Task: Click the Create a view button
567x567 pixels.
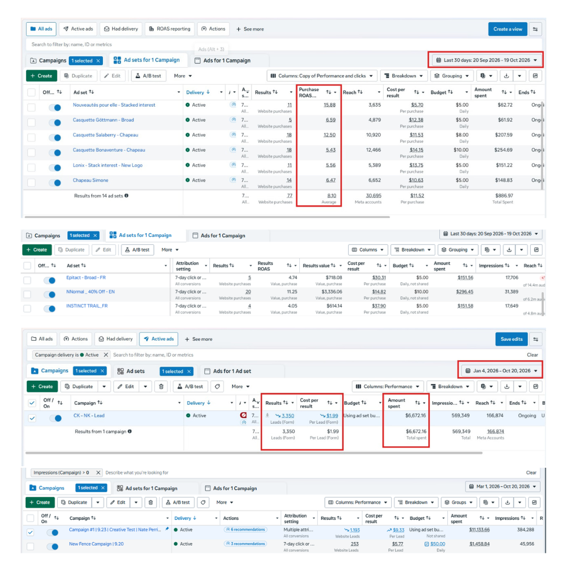Action: pos(507,29)
